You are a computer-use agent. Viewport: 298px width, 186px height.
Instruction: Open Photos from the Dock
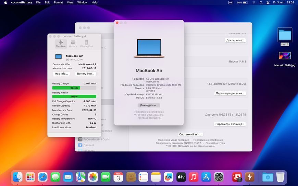93,177
